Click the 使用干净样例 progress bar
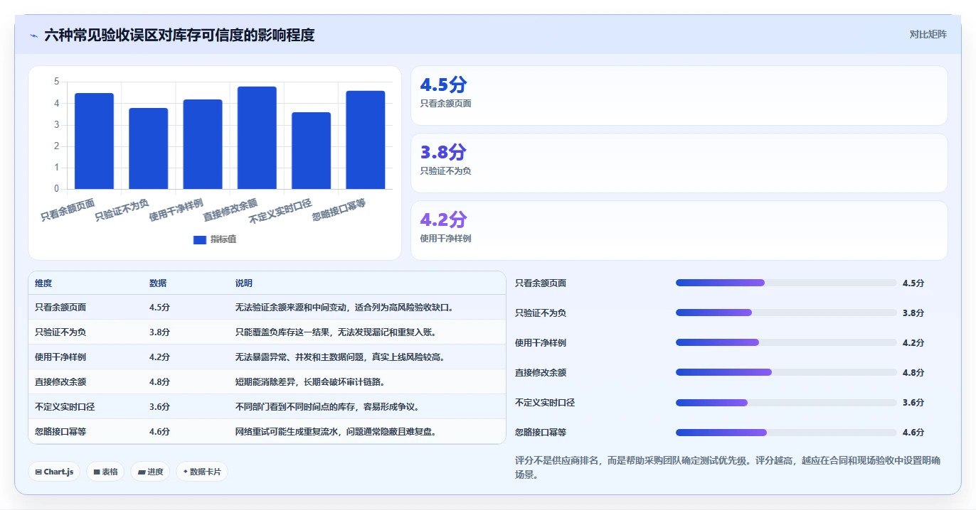 (x=786, y=342)
